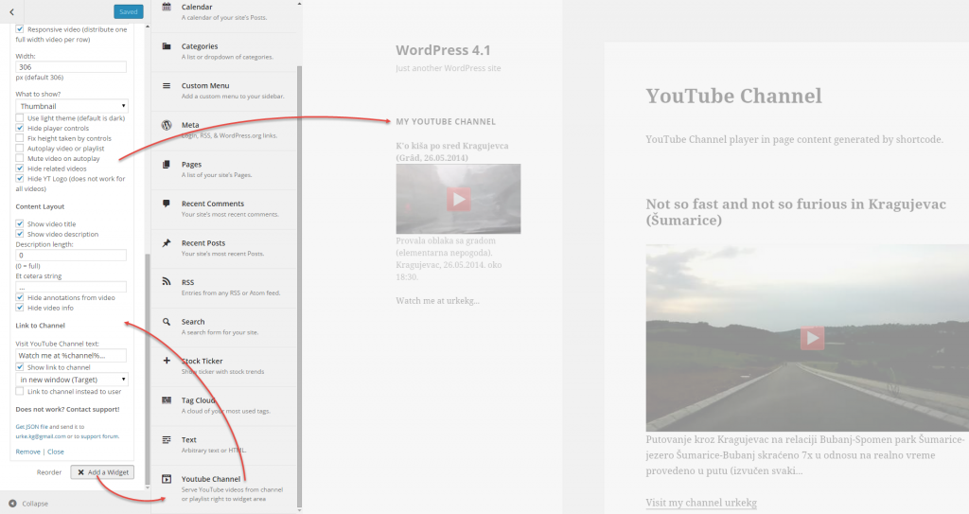Click the Collapse arrow icon
This screenshot has width=969, height=514.
[12, 504]
